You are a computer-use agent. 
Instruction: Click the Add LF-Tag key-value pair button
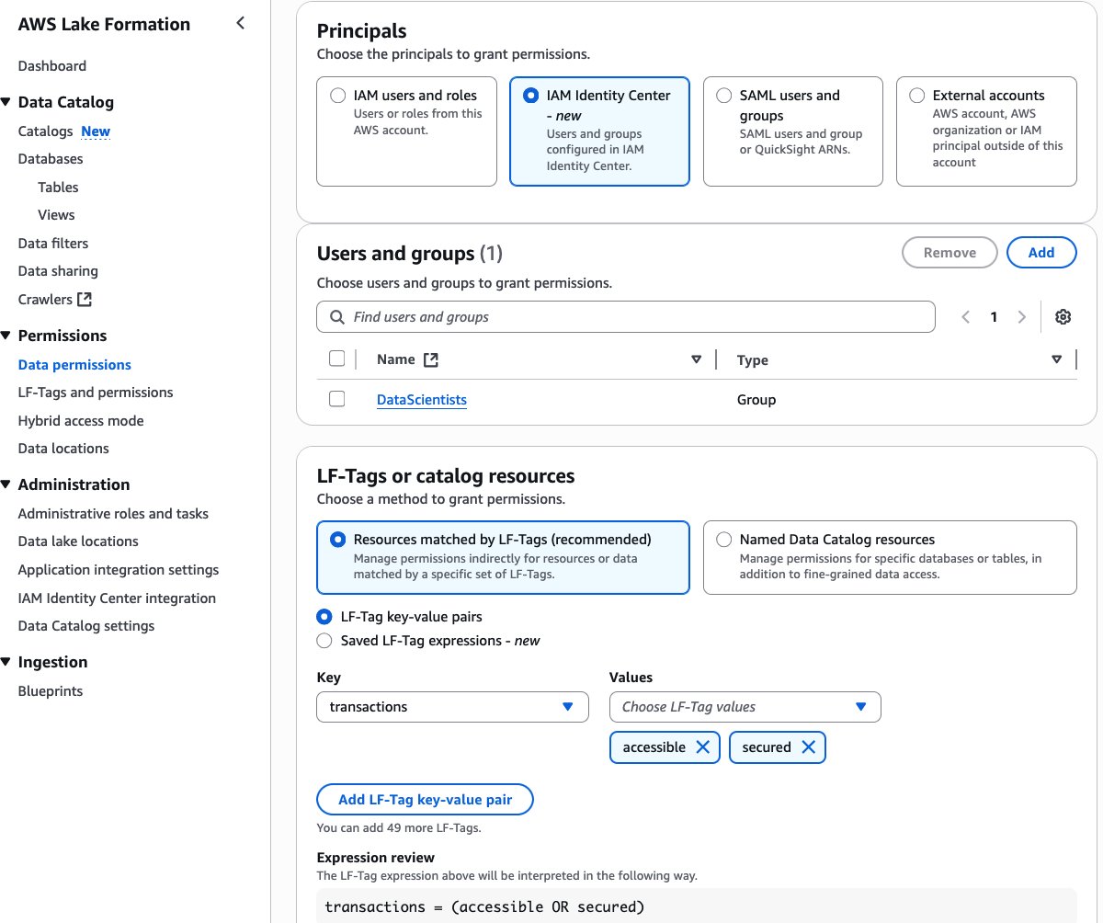[x=425, y=800]
